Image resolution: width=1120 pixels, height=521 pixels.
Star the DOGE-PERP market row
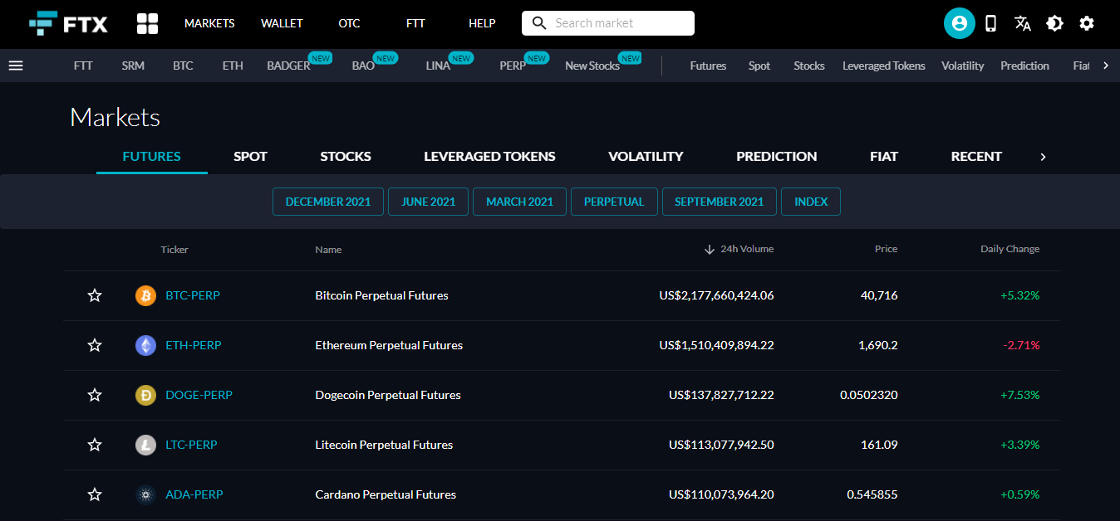(x=95, y=395)
